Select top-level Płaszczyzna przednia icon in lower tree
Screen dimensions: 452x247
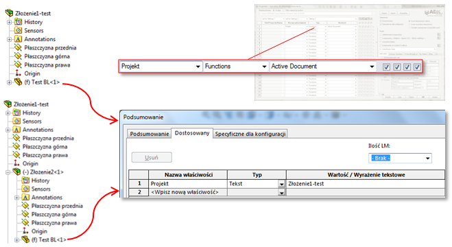(16, 138)
